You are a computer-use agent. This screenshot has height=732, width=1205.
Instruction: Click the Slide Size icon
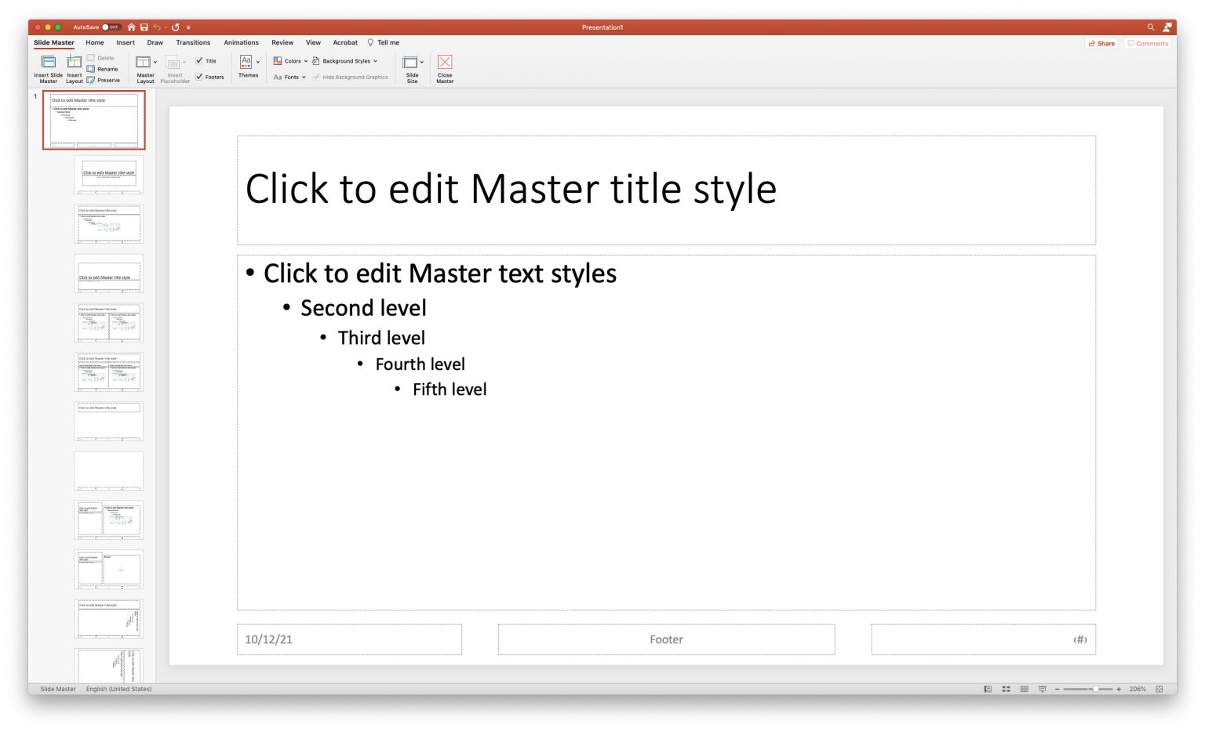click(410, 63)
